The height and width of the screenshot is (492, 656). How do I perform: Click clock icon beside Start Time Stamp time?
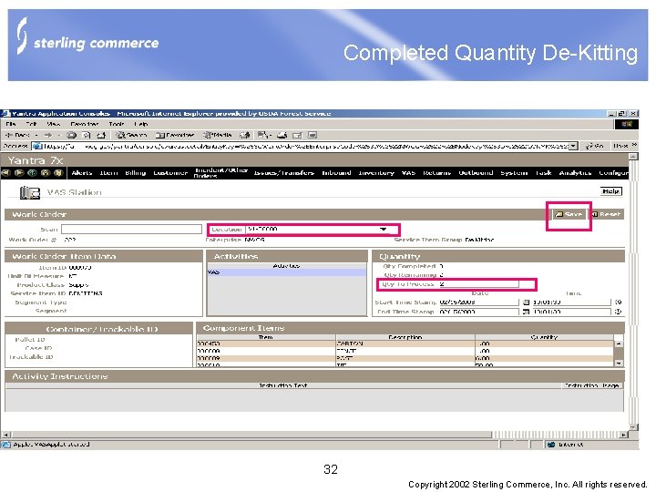click(619, 302)
